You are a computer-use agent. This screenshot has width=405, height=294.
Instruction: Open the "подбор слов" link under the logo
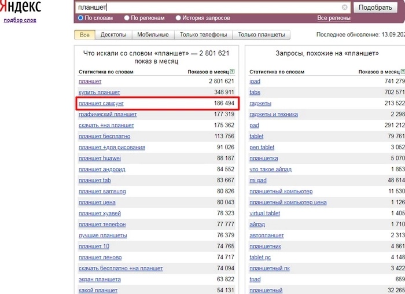pos(20,20)
